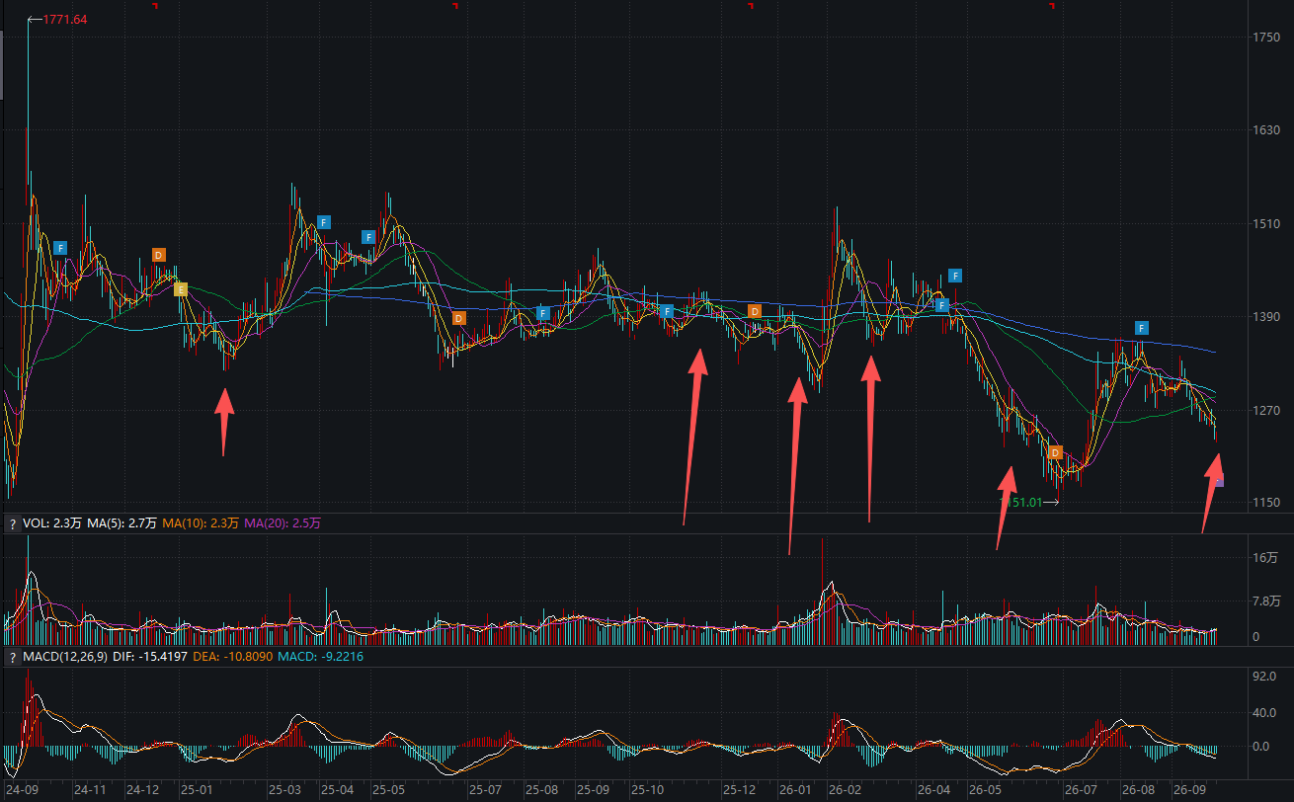Click the orange D marker near 24-12
This screenshot has width=1294, height=802.
coord(159,255)
